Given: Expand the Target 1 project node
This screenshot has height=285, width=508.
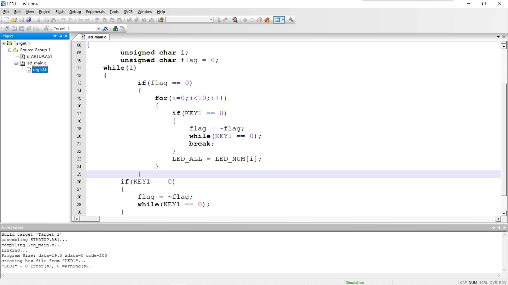Looking at the screenshot, I should [x=3, y=43].
